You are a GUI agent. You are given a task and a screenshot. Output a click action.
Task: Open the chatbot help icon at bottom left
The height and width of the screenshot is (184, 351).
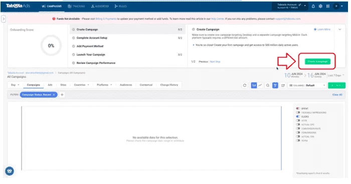[10, 171]
